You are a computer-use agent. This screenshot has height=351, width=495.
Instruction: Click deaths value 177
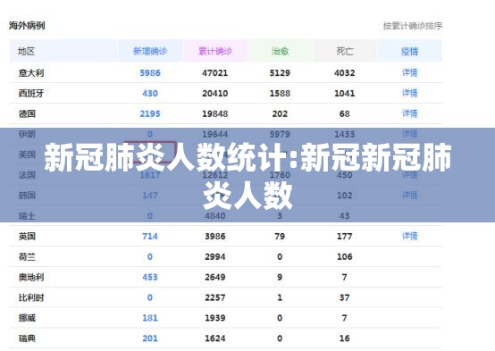[344, 236]
